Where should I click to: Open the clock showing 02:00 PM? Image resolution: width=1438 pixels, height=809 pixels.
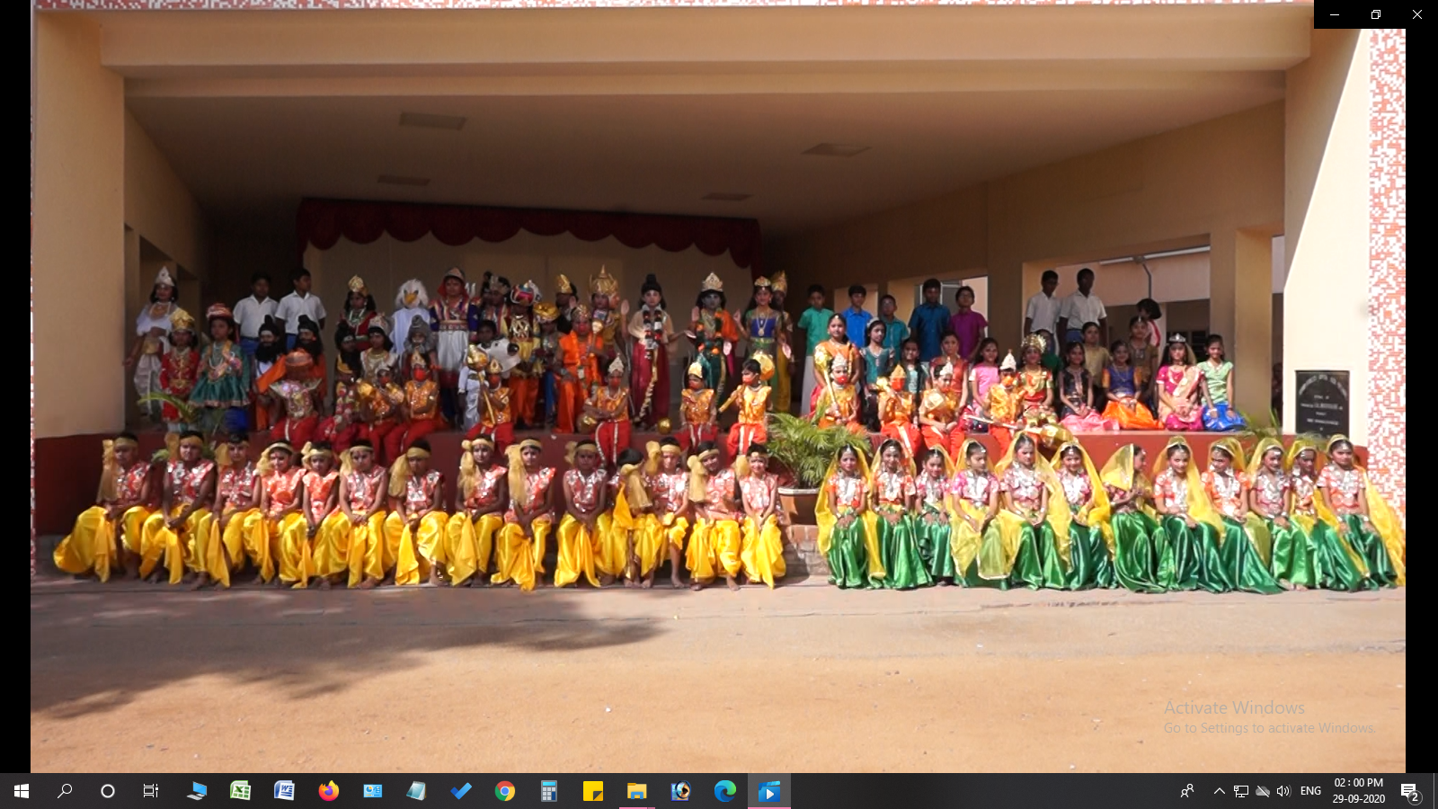(x=1358, y=791)
